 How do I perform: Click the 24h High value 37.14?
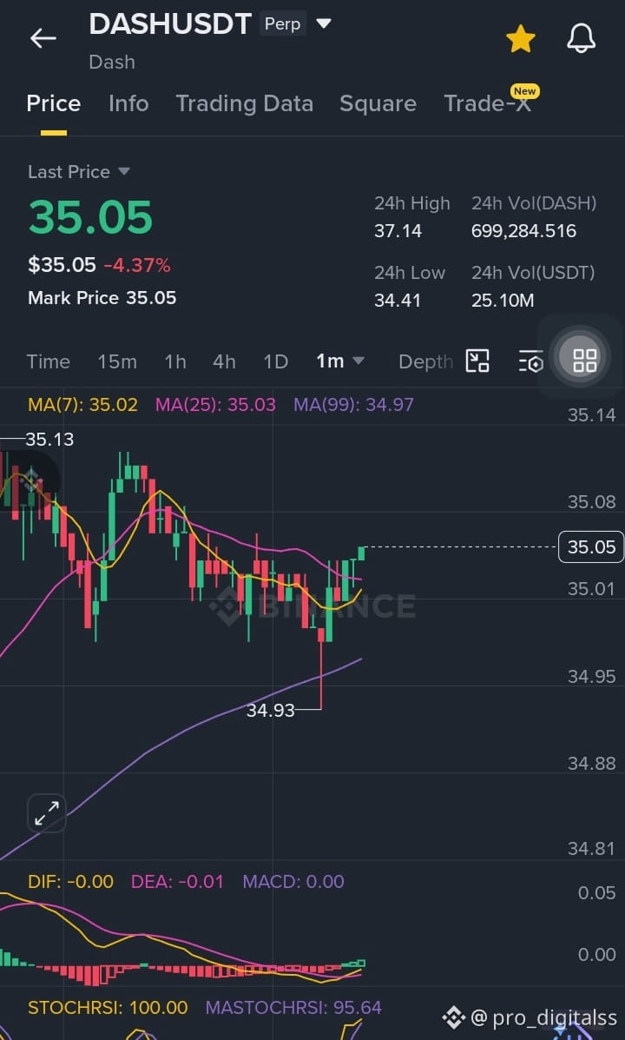[398, 231]
